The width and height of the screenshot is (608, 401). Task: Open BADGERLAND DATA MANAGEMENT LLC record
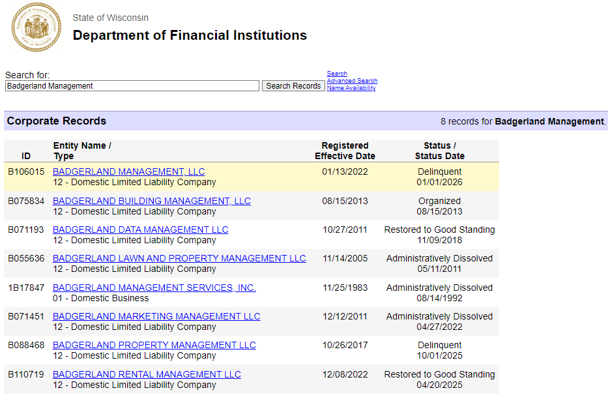(x=140, y=230)
